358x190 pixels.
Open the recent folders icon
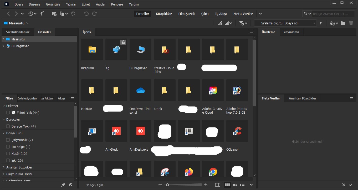(333, 23)
